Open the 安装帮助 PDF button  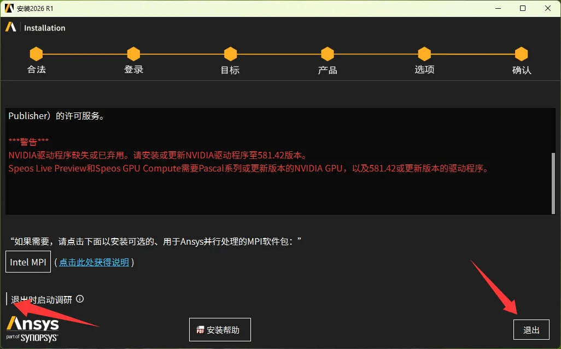[220, 330]
